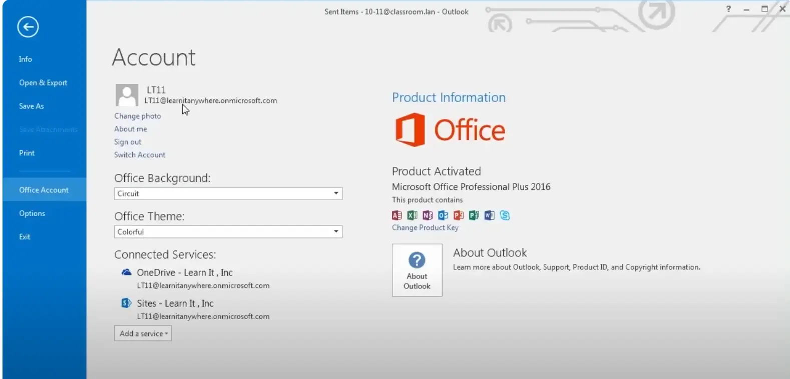Click the back arrow to exit Backstage
This screenshot has width=790, height=379.
pos(28,27)
